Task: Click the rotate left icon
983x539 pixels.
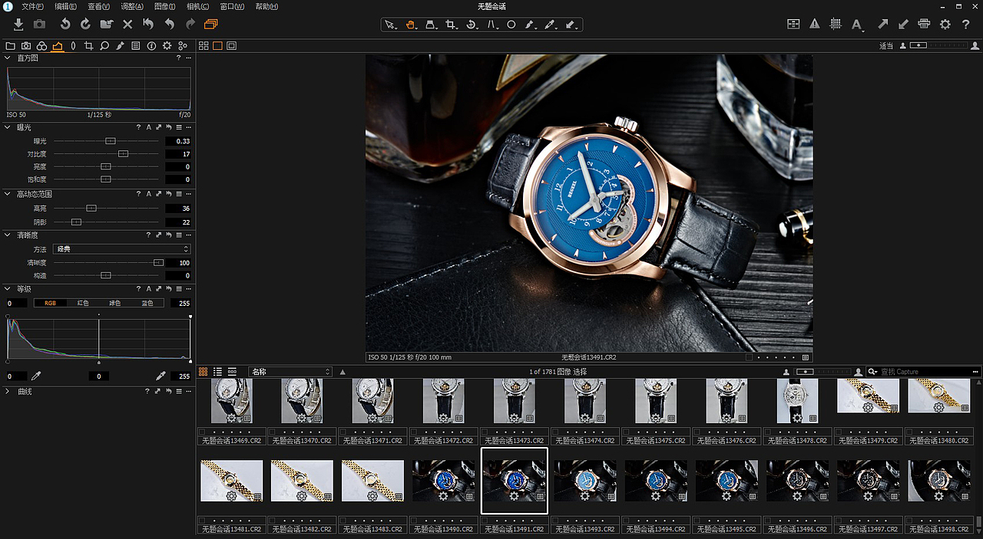Action: point(65,25)
